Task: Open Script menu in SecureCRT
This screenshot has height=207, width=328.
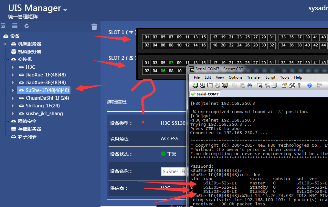Action: tap(270, 77)
